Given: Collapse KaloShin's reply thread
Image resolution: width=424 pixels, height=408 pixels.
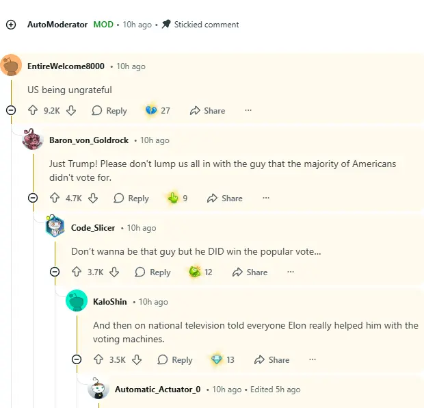Looking at the screenshot, I should tap(77, 359).
